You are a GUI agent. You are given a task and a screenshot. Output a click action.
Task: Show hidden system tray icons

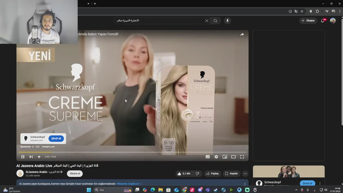click(x=296, y=190)
